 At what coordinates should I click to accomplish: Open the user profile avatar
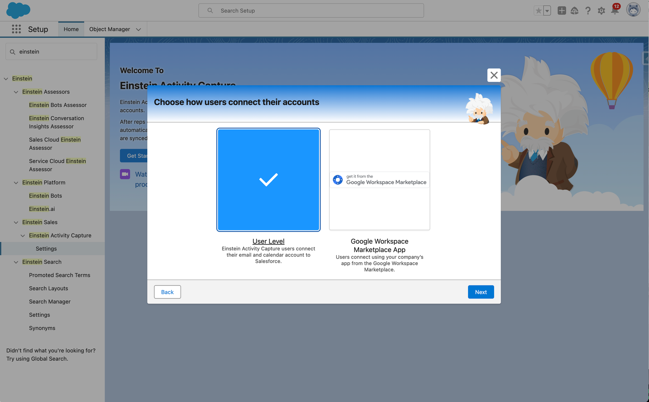(x=633, y=10)
